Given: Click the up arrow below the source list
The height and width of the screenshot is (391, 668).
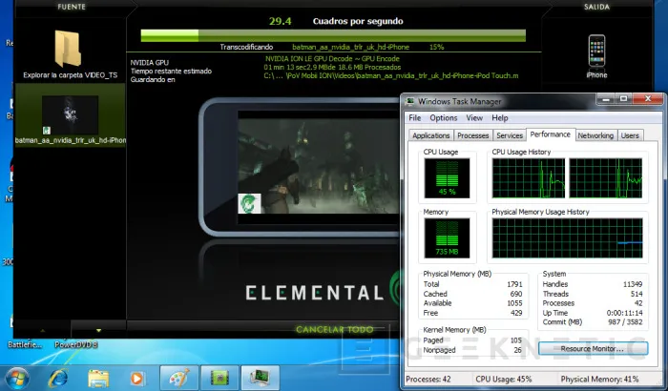Looking at the screenshot, I should [x=42, y=330].
